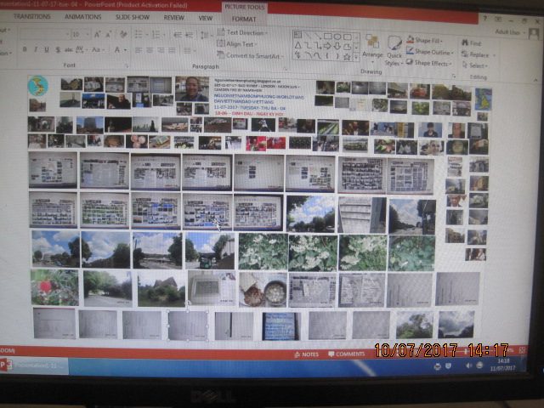Select the down arrow shape

337,46
